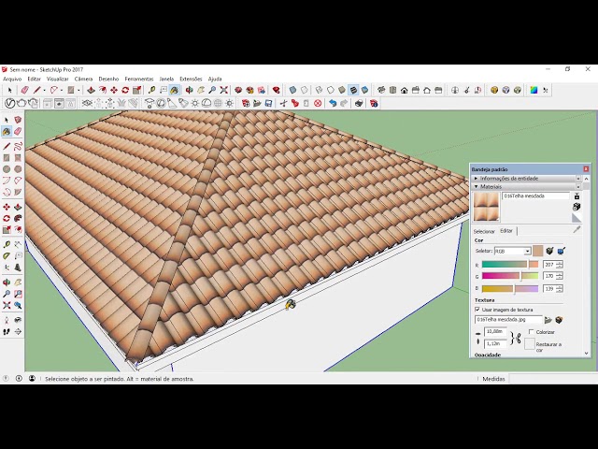Viewport: 598px width, 449px height.
Task: Select the Make Component tool in left toolbar
Action: pyautogui.click(x=18, y=120)
